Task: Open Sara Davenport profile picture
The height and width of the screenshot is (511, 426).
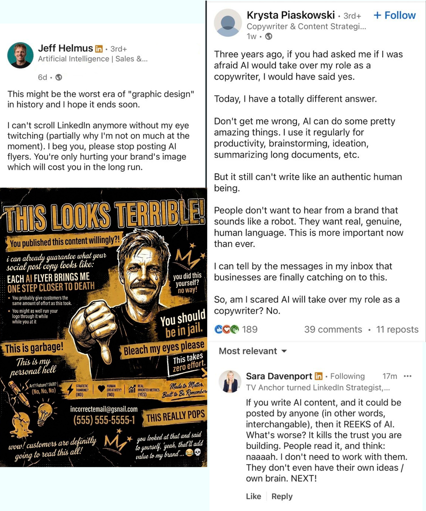Action: point(230,382)
